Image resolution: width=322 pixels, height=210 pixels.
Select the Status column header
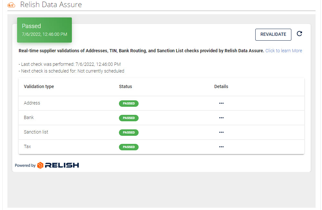[125, 86]
